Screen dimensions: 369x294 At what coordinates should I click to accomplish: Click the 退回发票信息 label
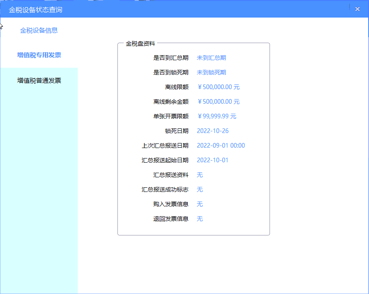[x=171, y=219]
